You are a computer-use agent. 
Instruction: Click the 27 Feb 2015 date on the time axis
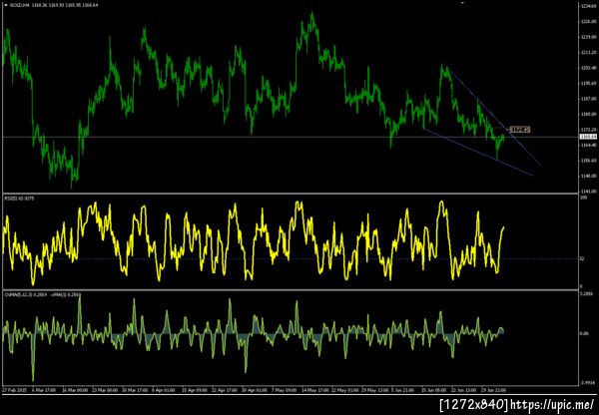pos(13,391)
